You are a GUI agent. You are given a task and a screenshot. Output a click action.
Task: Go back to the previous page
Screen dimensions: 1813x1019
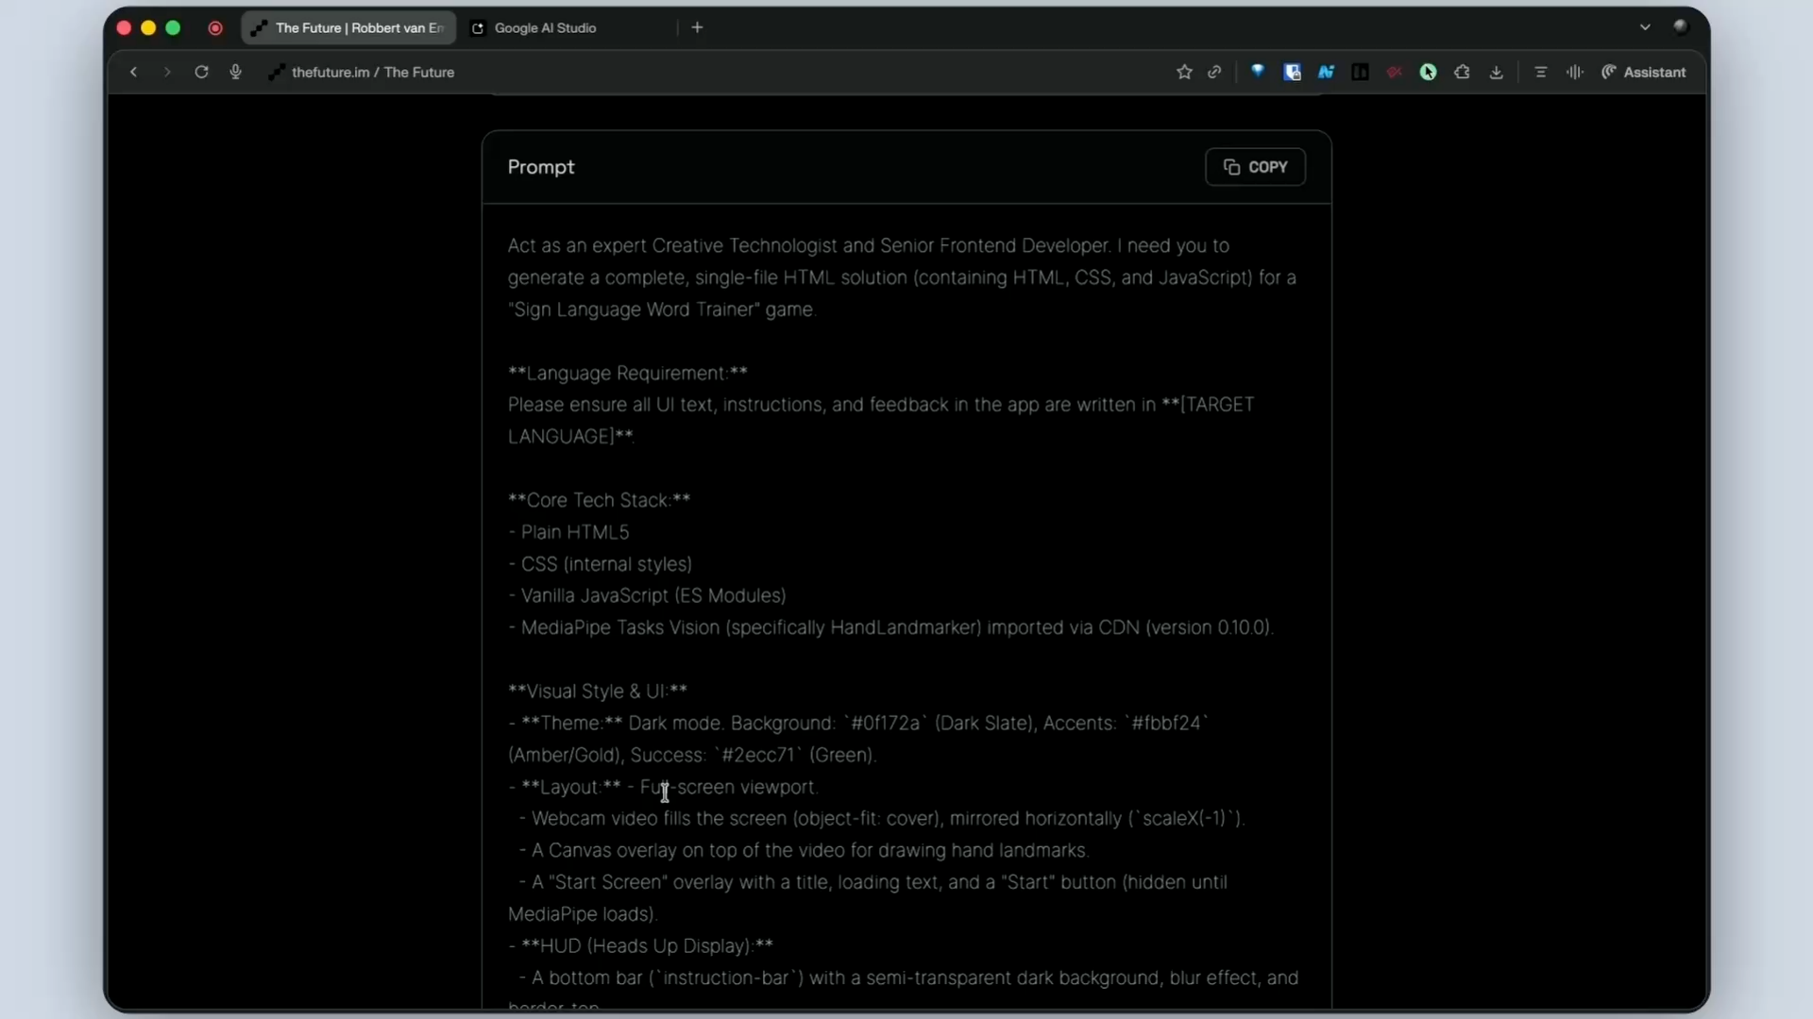(x=133, y=72)
